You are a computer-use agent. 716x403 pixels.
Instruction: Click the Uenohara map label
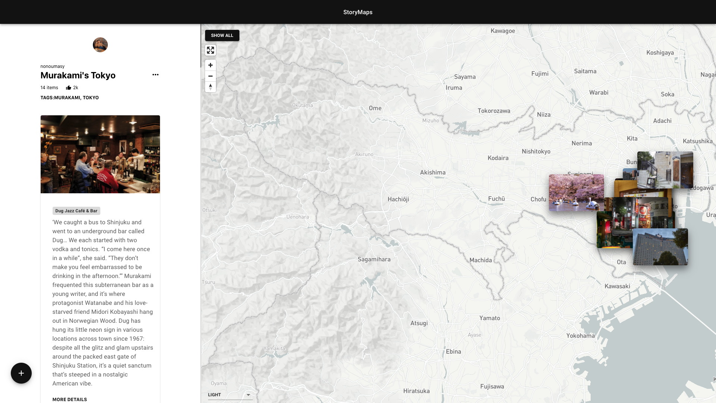point(298,217)
